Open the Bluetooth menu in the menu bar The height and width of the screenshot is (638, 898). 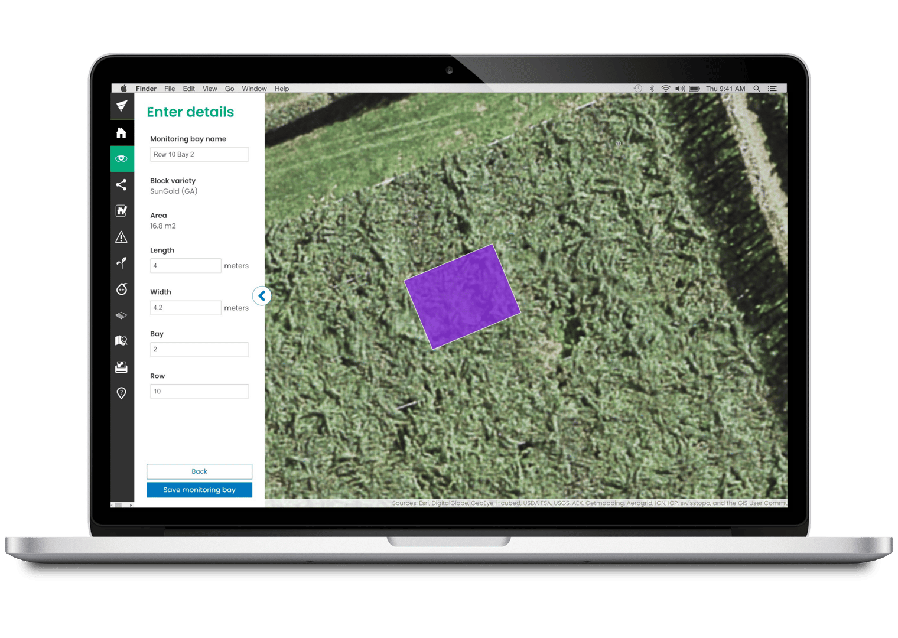point(652,88)
